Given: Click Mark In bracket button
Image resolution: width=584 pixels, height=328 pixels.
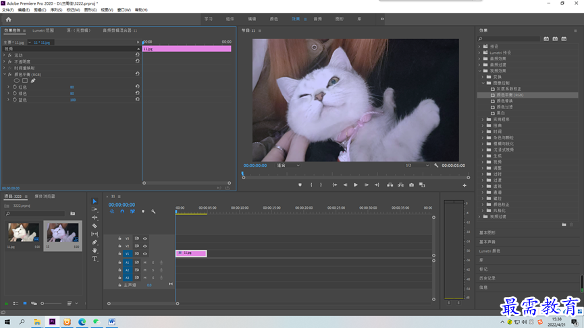Looking at the screenshot, I should click(x=311, y=185).
